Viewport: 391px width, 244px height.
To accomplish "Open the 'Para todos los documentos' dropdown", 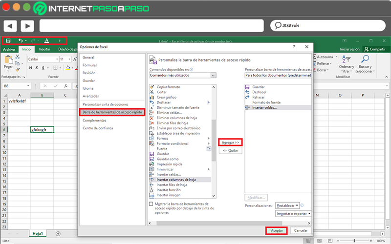I will [278, 75].
